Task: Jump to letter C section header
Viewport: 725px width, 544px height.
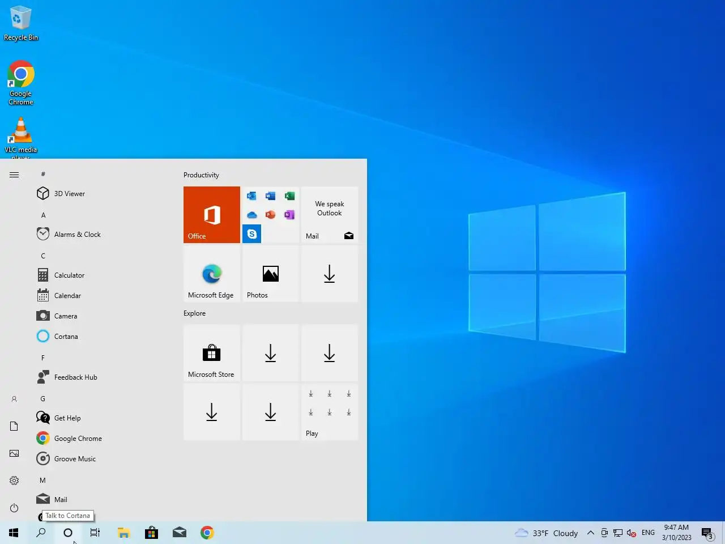Action: (43, 256)
